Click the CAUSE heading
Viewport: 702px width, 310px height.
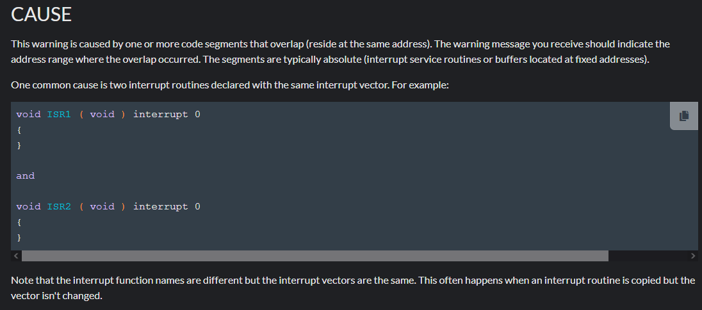(x=41, y=14)
